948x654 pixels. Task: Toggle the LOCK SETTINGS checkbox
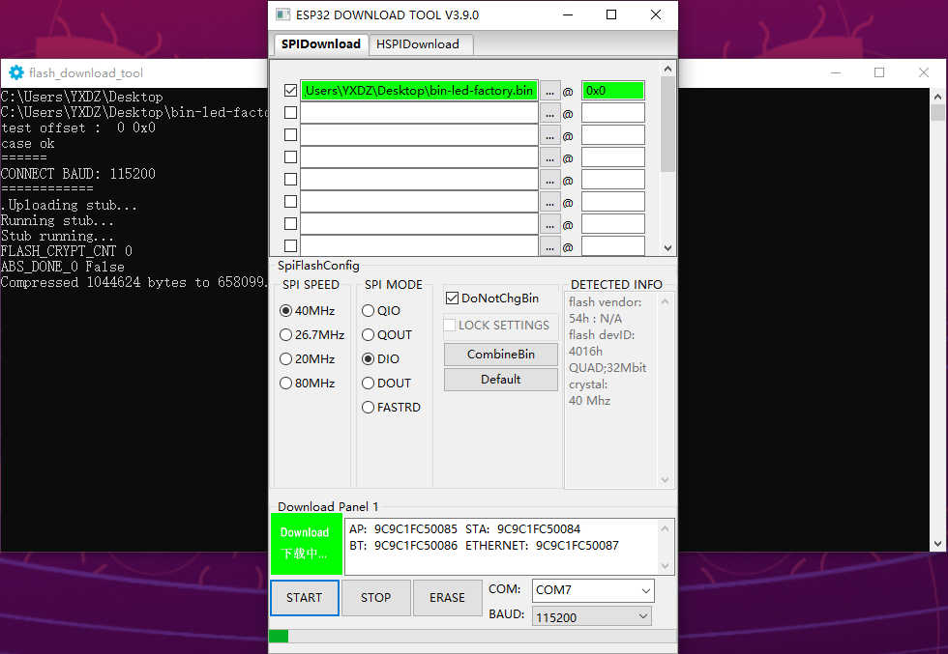449,325
